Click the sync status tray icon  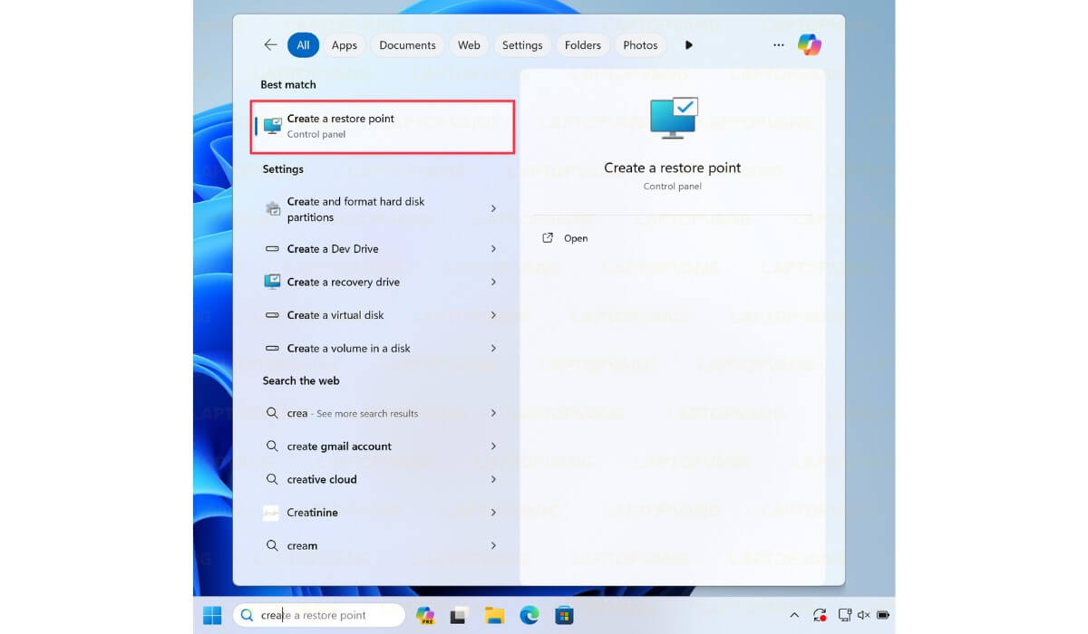[x=820, y=616]
